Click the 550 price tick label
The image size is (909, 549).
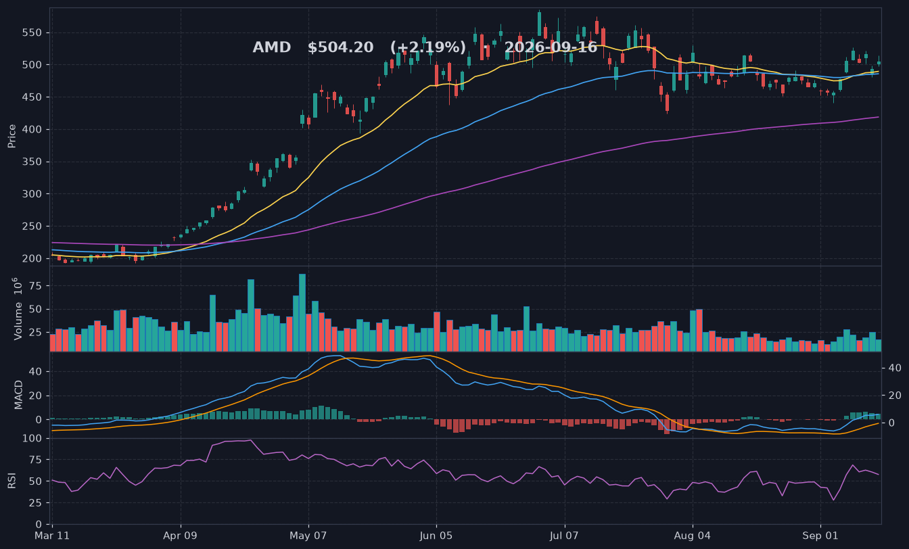tap(33, 32)
